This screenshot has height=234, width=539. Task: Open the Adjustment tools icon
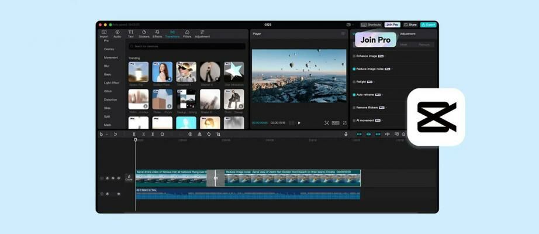(x=202, y=34)
